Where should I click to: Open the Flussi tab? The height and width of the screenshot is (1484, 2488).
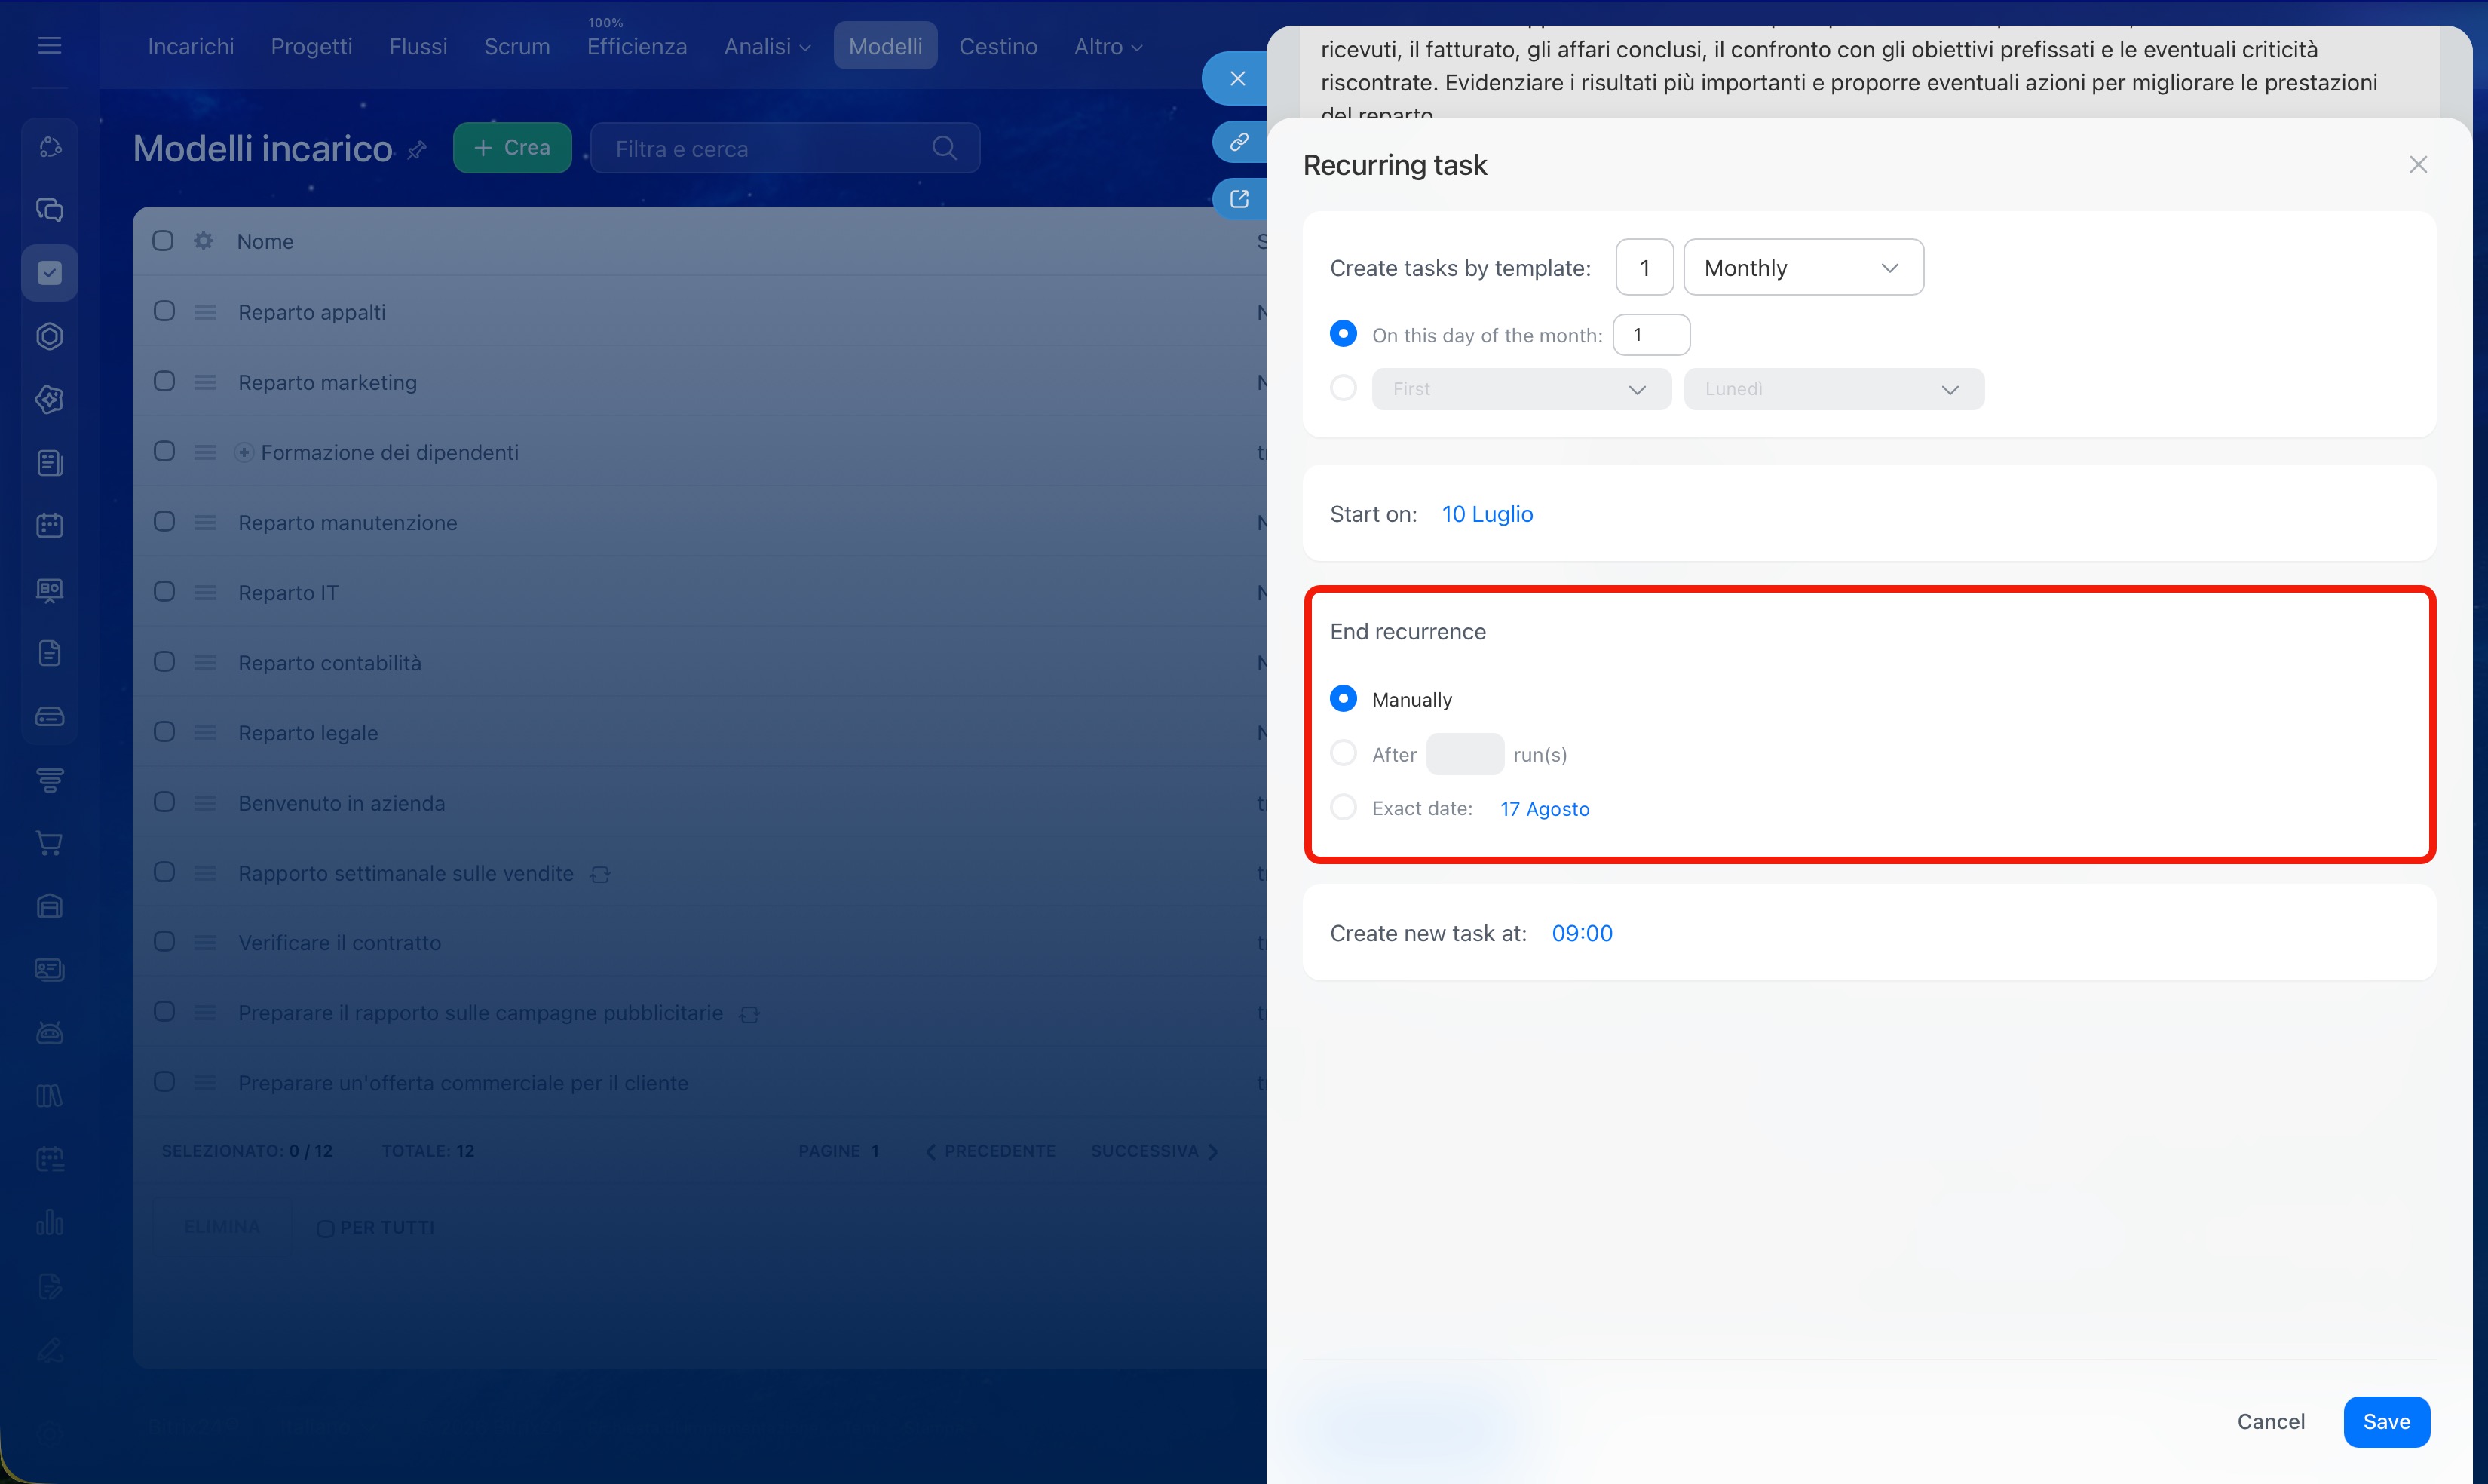coord(418,46)
